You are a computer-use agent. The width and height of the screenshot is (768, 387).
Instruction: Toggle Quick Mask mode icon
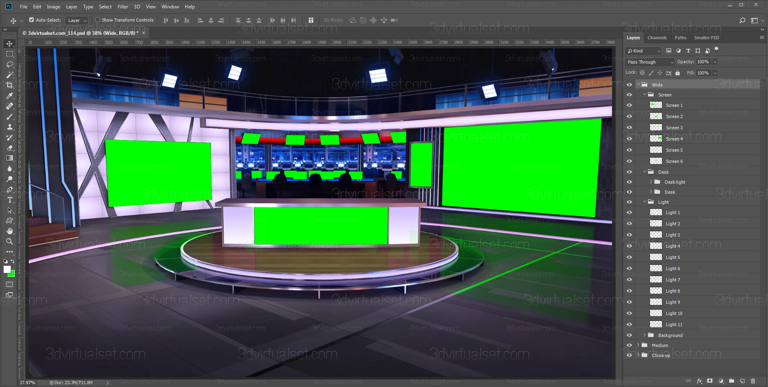click(x=10, y=285)
